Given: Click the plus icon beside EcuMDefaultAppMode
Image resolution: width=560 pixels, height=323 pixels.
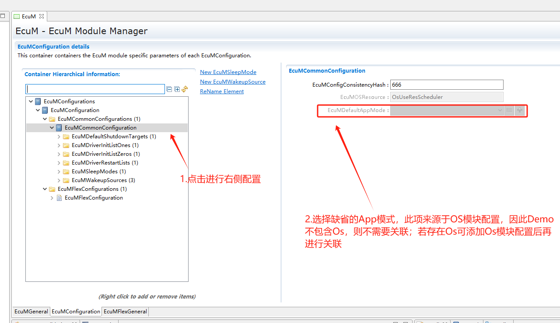Looking at the screenshot, I should [519, 110].
